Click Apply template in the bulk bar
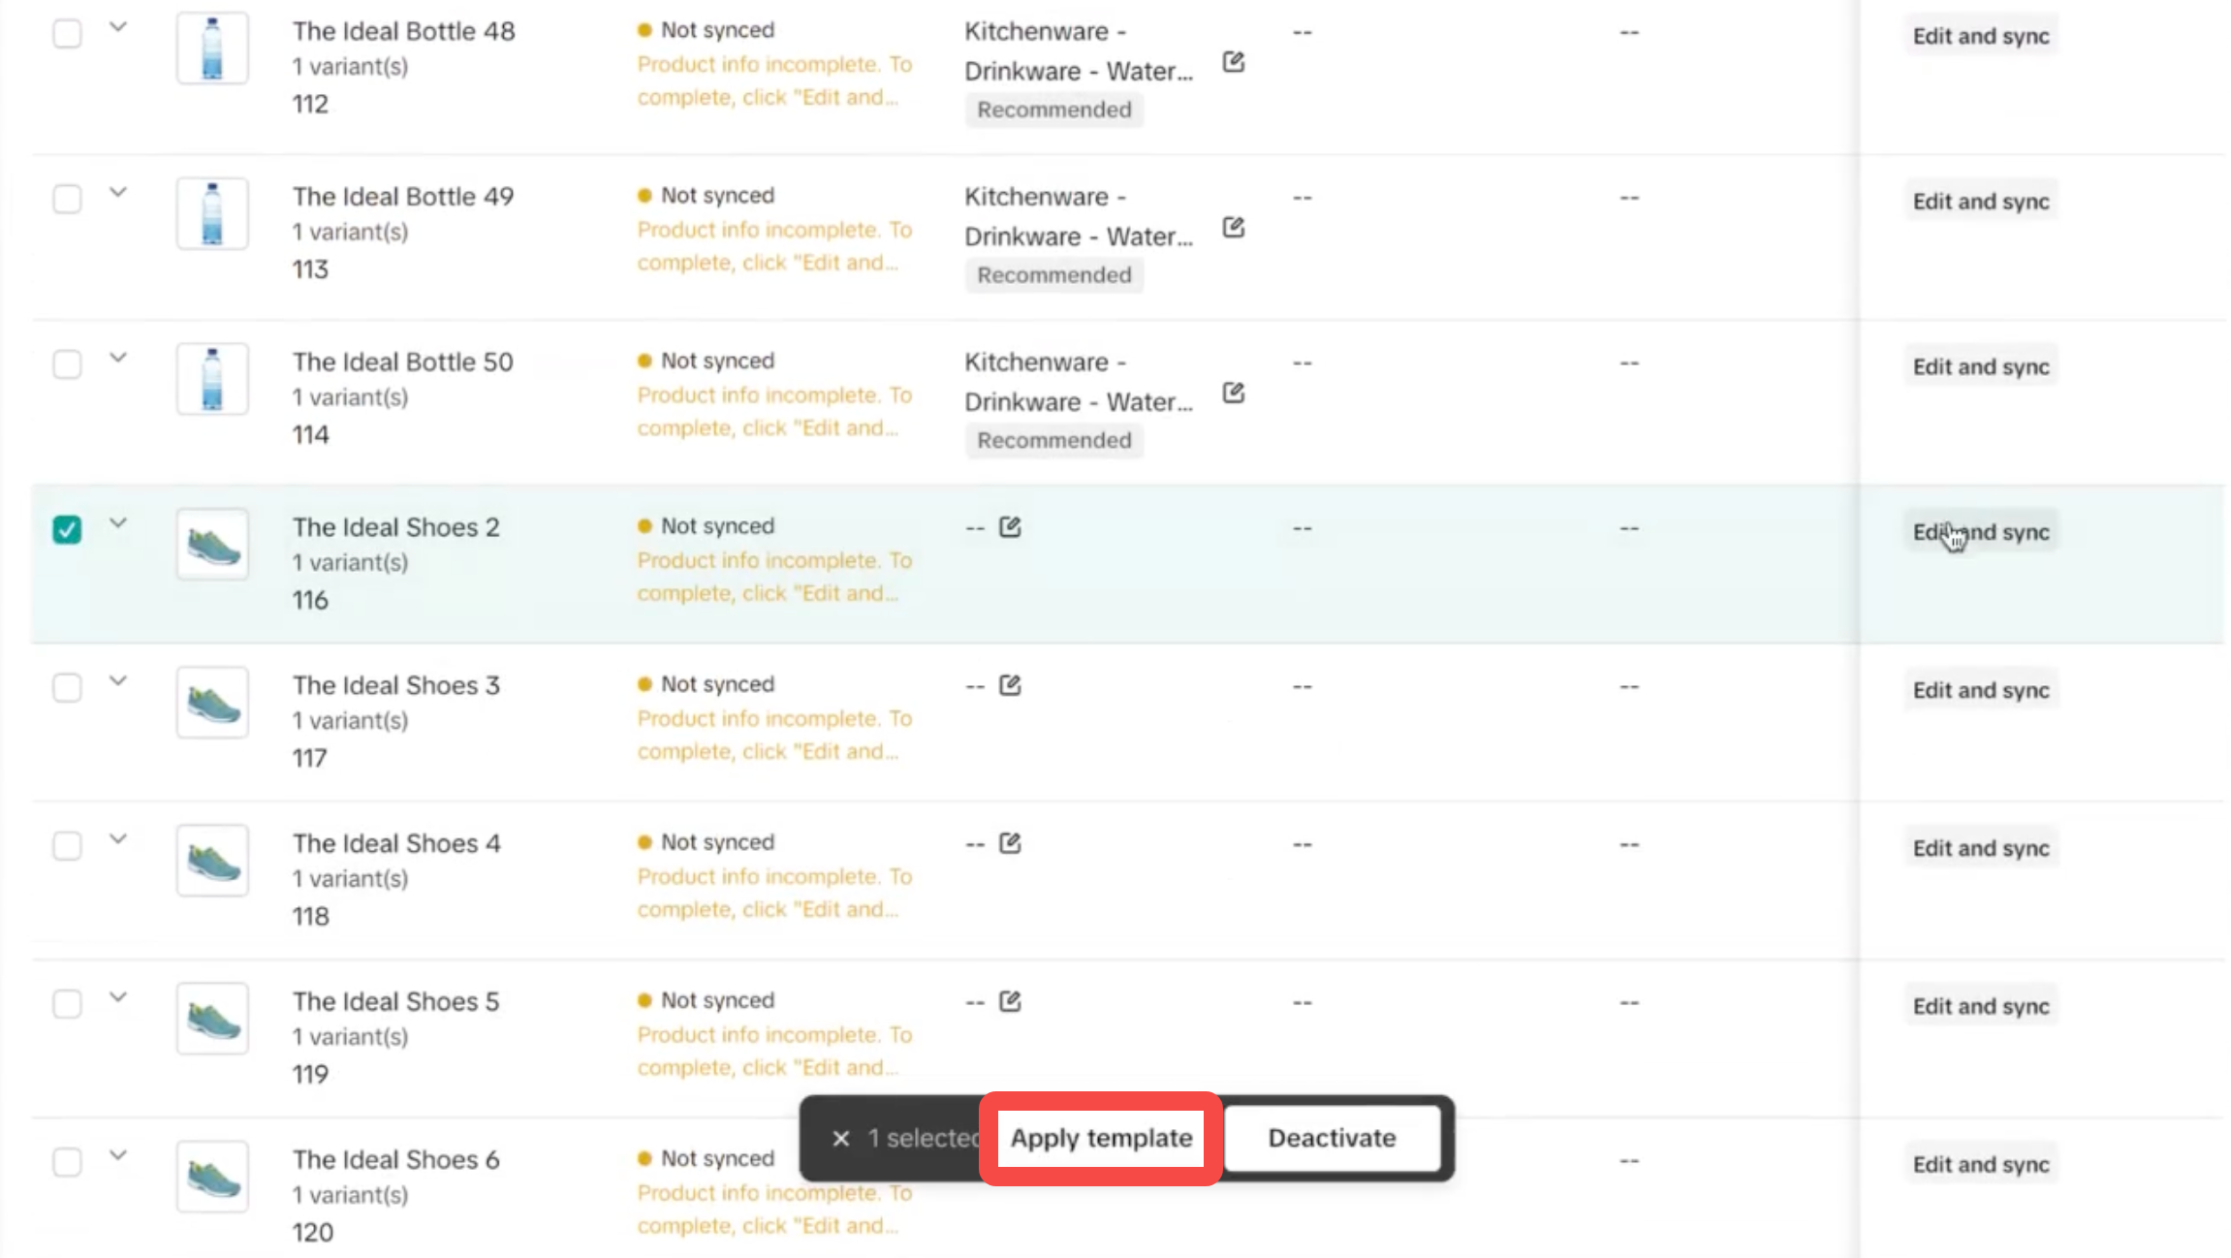This screenshot has height=1258, width=2231. click(x=1101, y=1138)
